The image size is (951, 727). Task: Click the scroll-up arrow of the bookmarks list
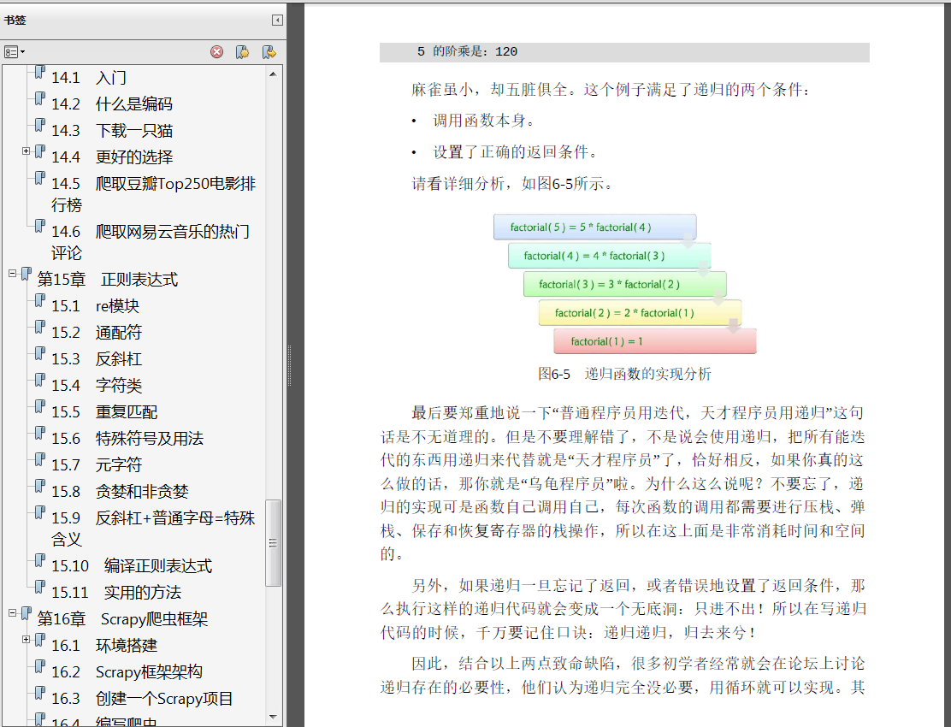tap(274, 74)
